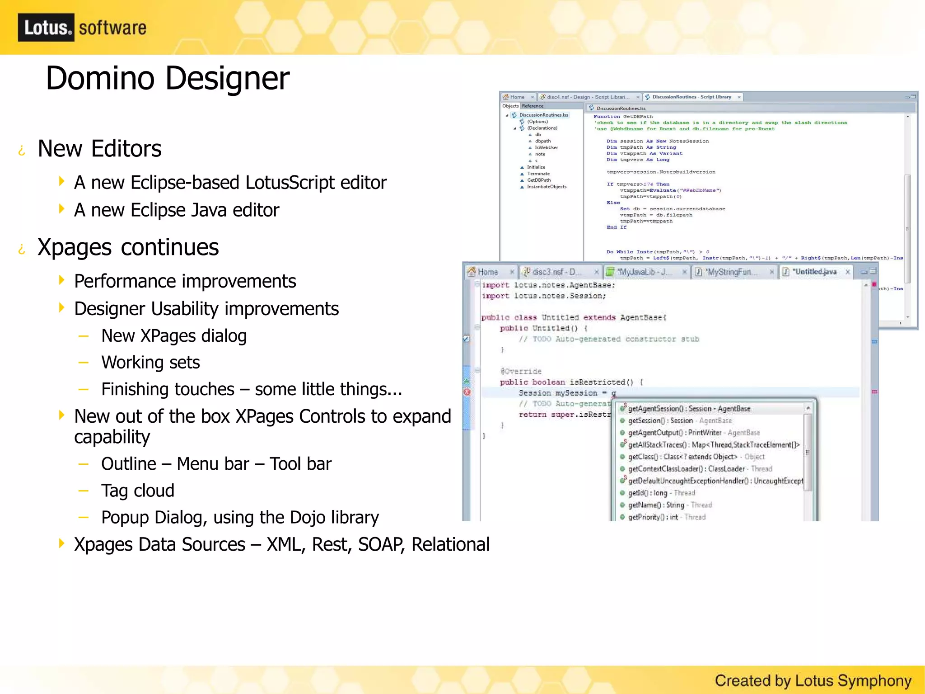Collapse the imports fold toggle in Java editor
This screenshot has height=694, width=925.
477,285
